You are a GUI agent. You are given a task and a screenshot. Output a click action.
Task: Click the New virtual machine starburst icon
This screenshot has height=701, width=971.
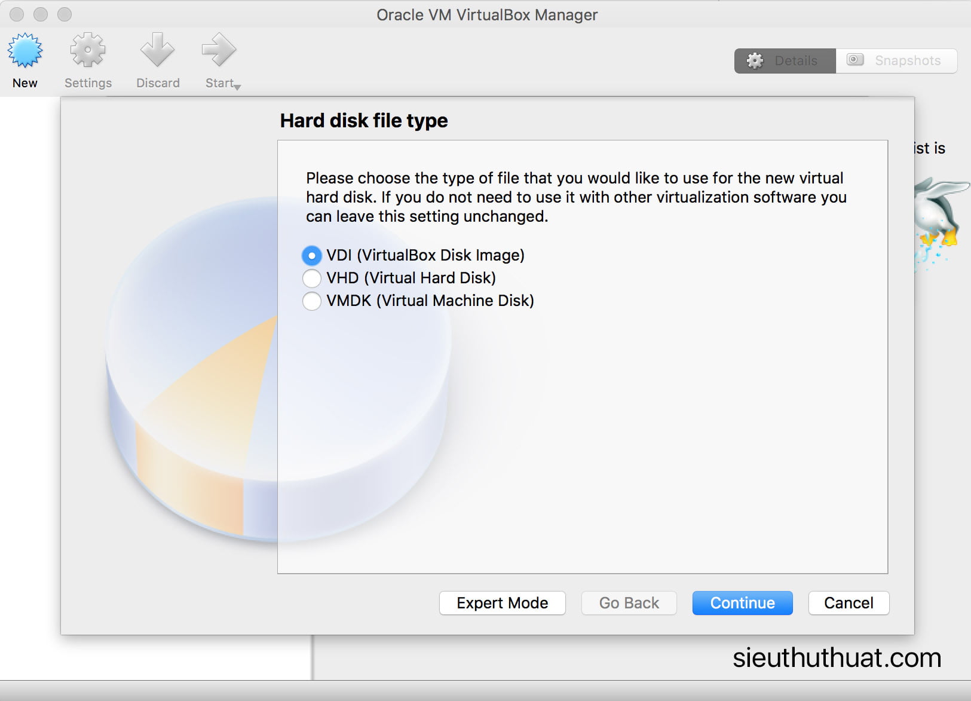[25, 51]
